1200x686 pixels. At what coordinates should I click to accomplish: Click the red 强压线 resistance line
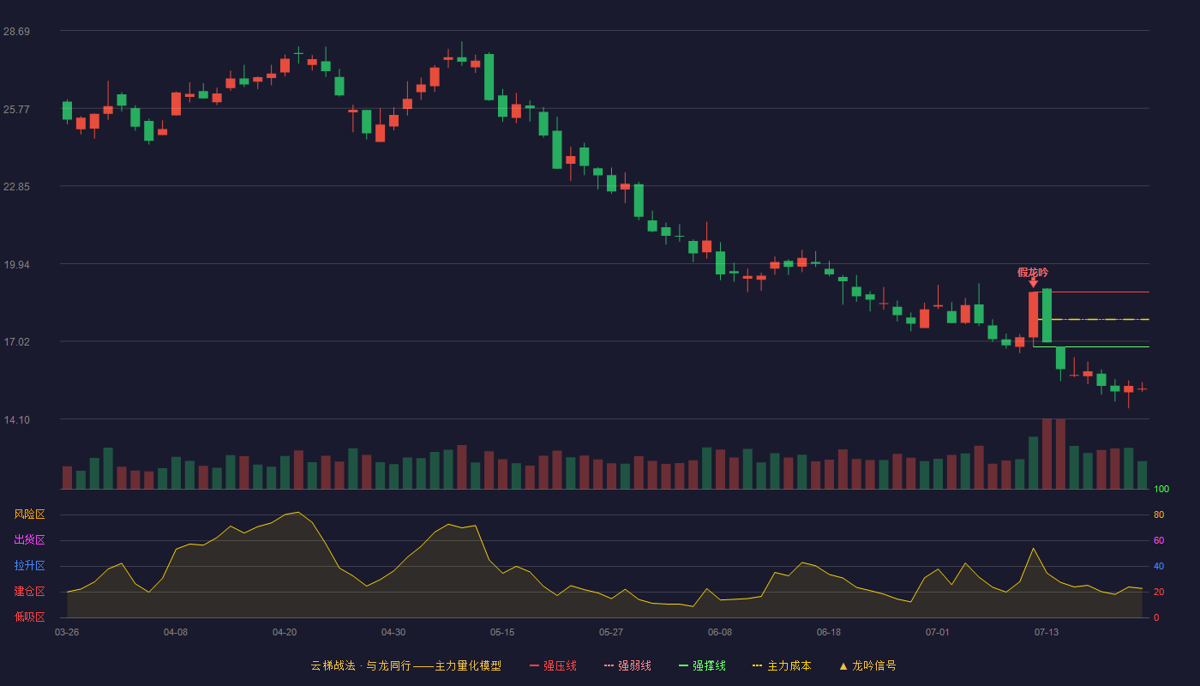pos(1093,292)
